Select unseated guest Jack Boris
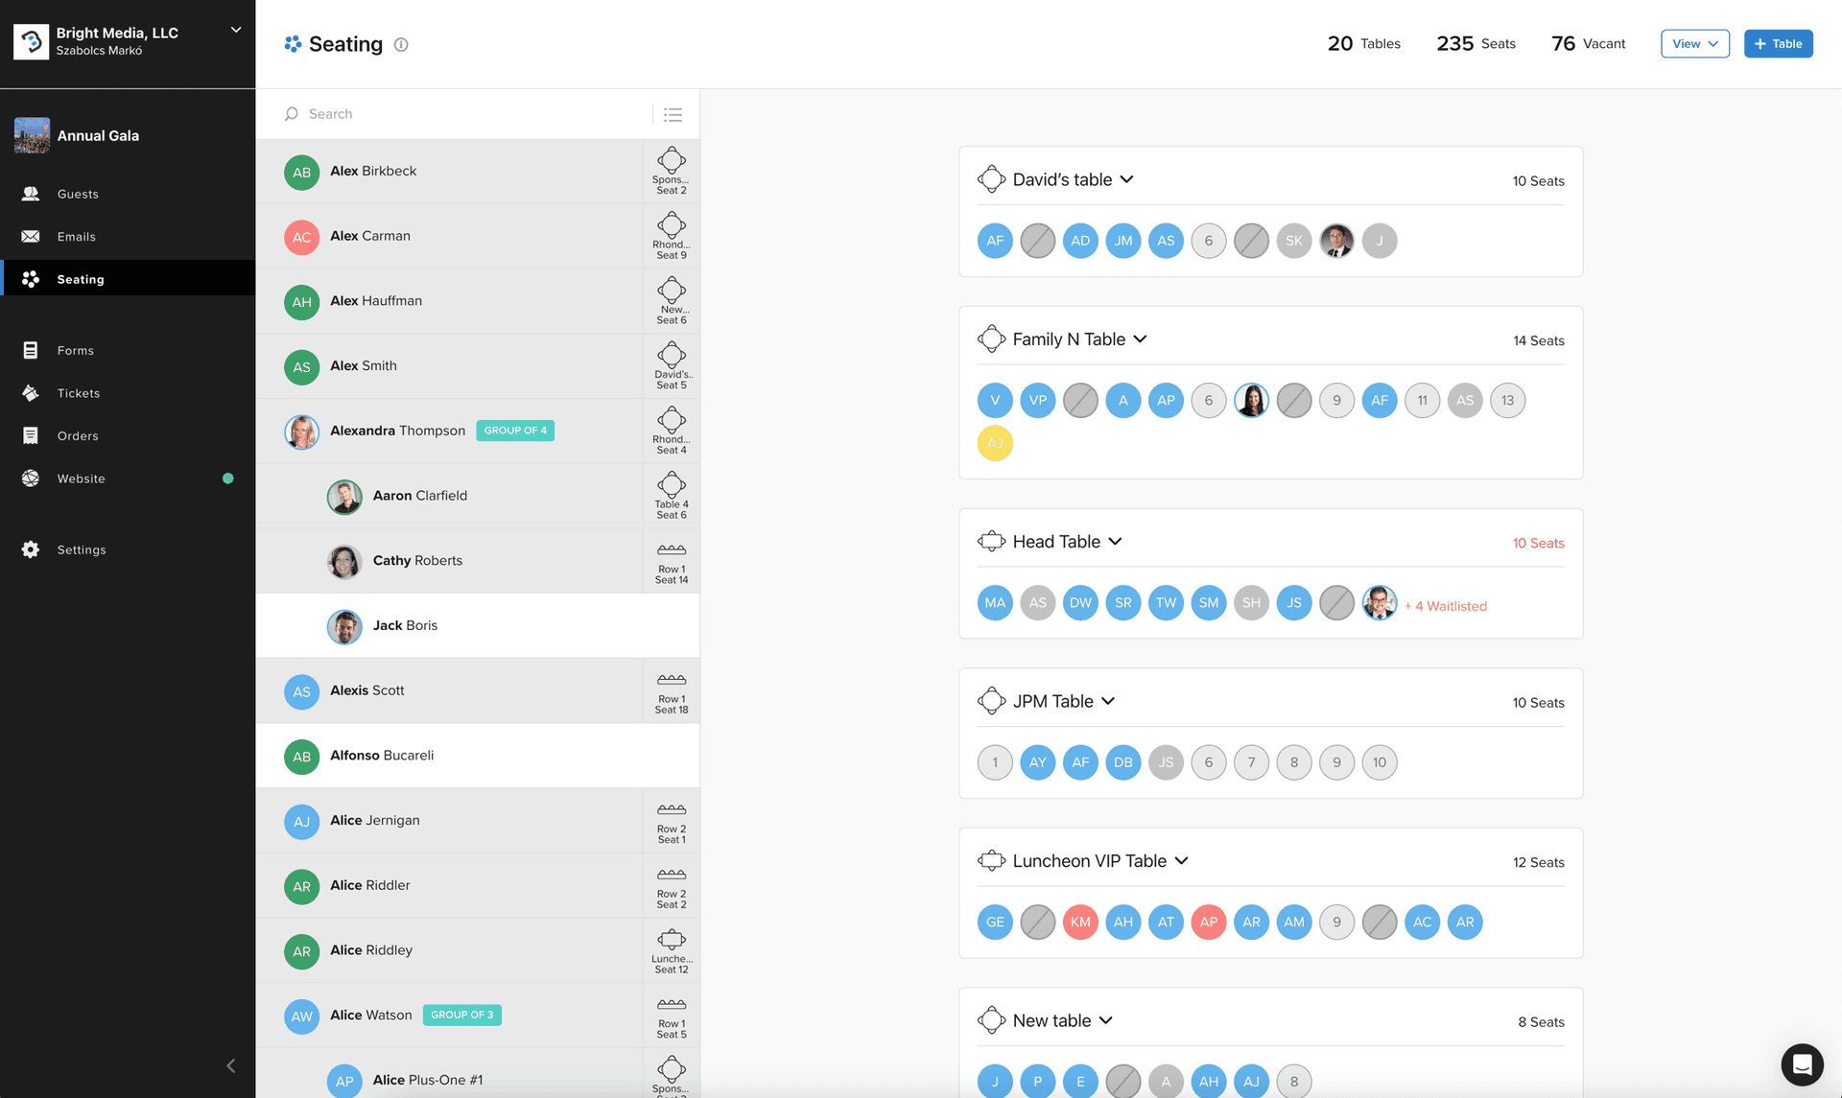1842x1098 pixels. [x=405, y=625]
